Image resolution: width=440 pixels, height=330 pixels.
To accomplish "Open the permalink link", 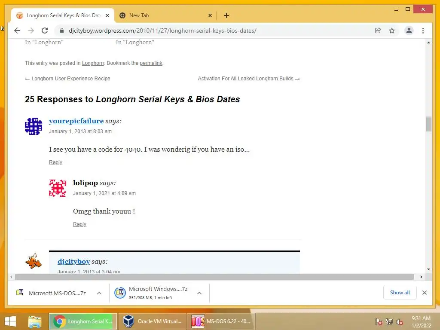I will click(151, 63).
